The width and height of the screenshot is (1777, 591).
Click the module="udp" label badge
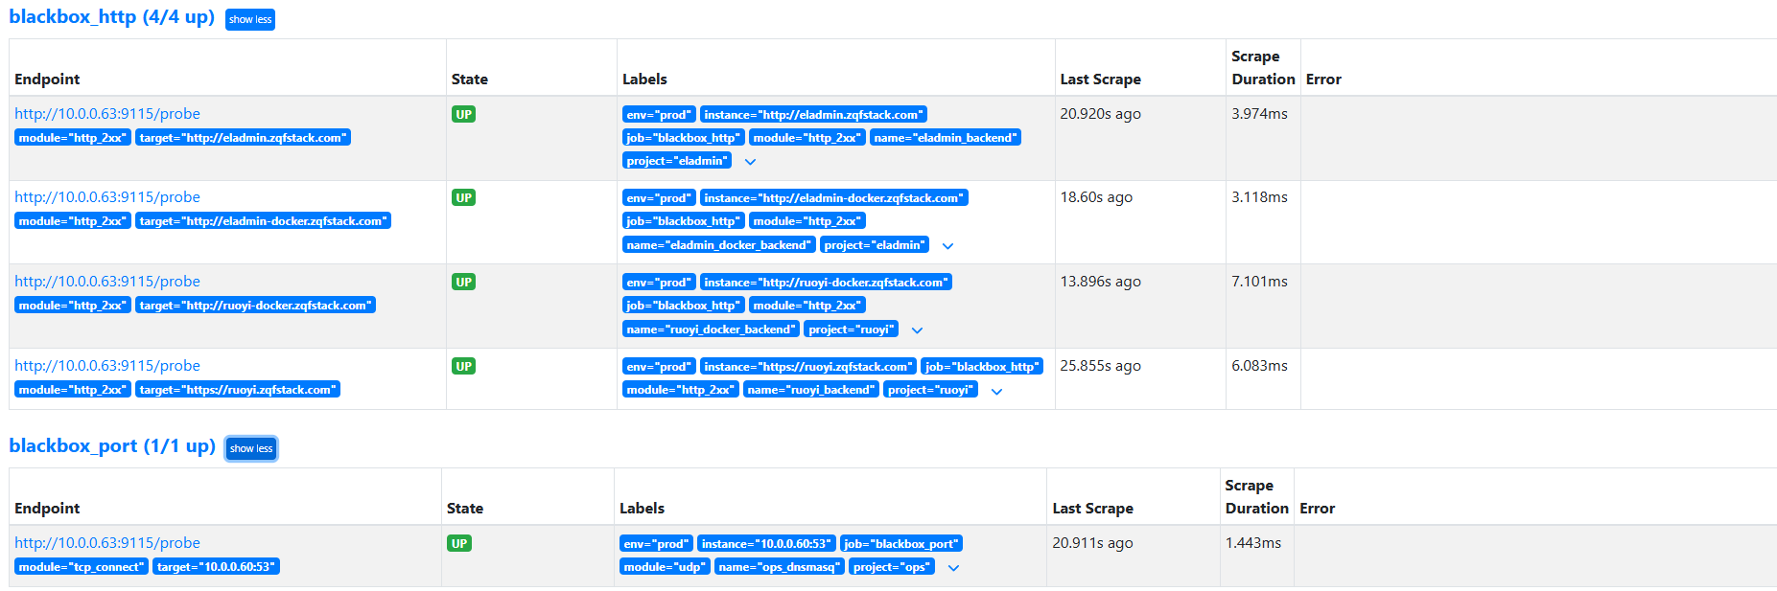coord(665,567)
